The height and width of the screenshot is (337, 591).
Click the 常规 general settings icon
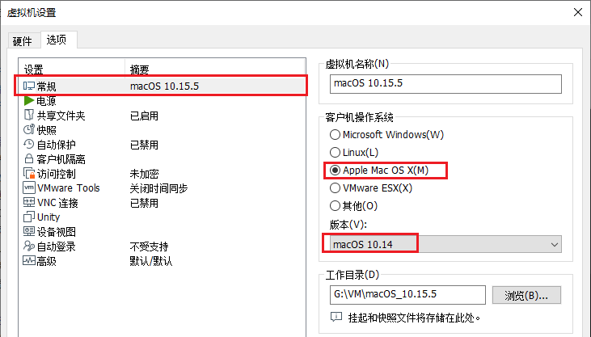click(x=29, y=86)
